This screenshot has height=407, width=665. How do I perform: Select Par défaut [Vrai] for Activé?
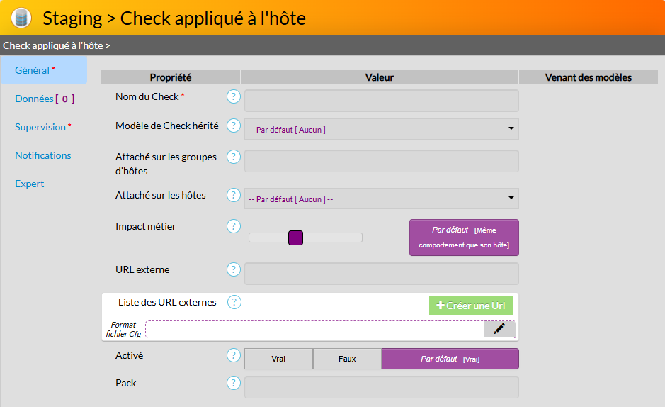click(x=450, y=359)
